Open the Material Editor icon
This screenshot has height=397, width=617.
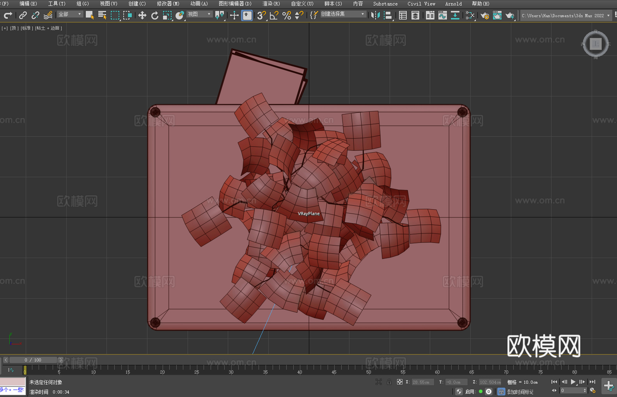pyautogui.click(x=470, y=15)
